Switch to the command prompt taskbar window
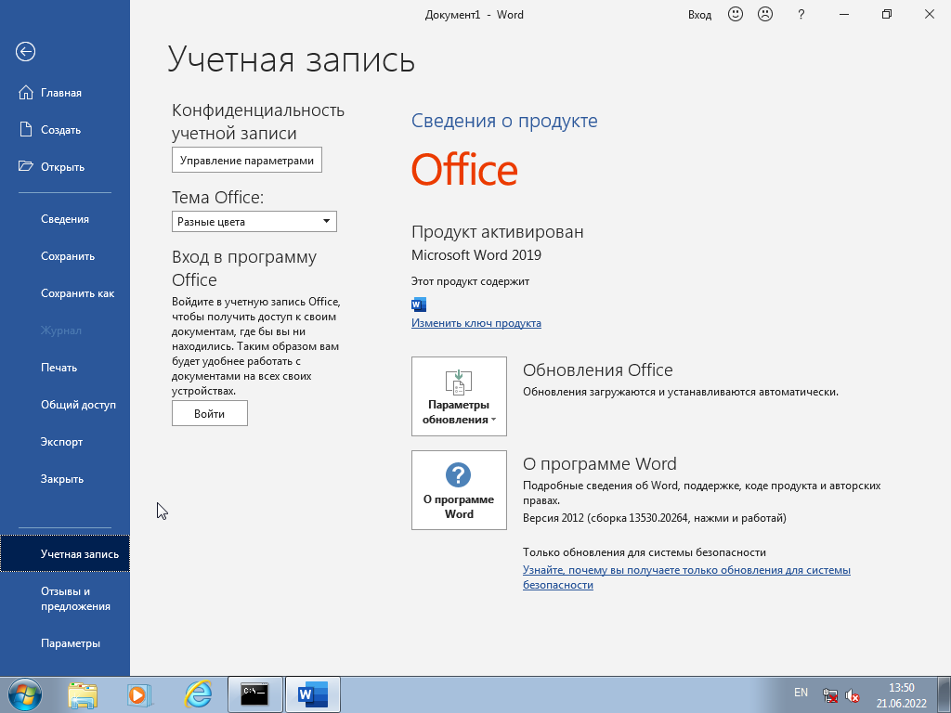Viewport: 951px width, 713px height. [x=254, y=694]
